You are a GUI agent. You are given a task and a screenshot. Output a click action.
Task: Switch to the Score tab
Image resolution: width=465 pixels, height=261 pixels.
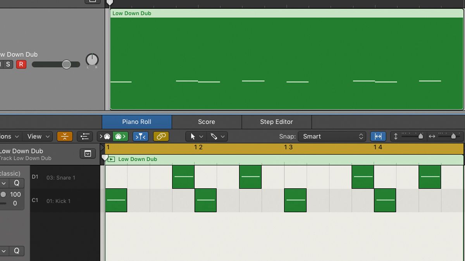207,122
